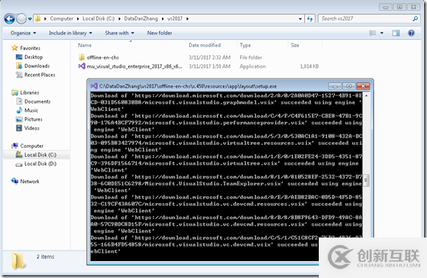
Task: Select Libraries in the navigation pane
Action: tap(29, 93)
